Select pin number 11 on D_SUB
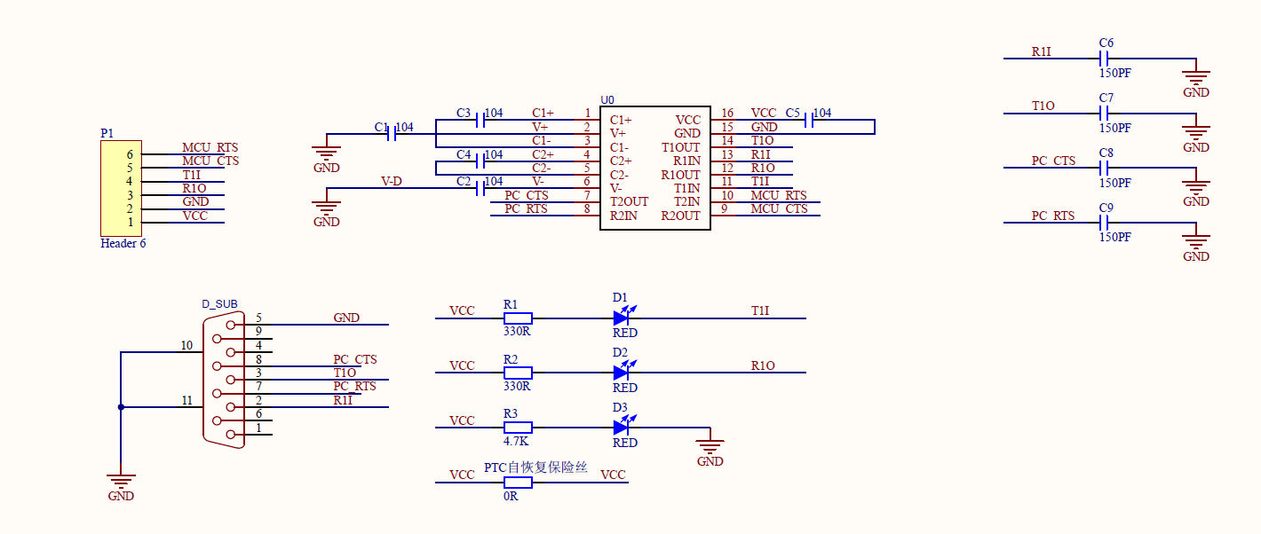Viewport: 1261px width, 534px height. click(186, 400)
